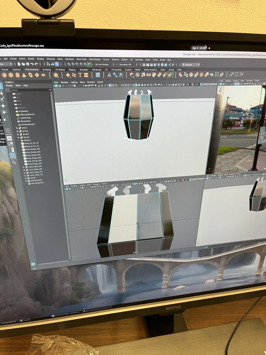This screenshot has height=355, width=266.
Task: Open the V-Ray menu
Action: (x=155, y=60)
